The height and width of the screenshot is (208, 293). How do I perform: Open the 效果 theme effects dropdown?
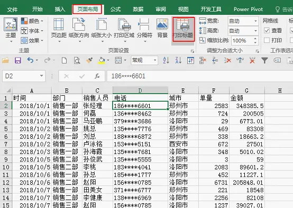32,40
